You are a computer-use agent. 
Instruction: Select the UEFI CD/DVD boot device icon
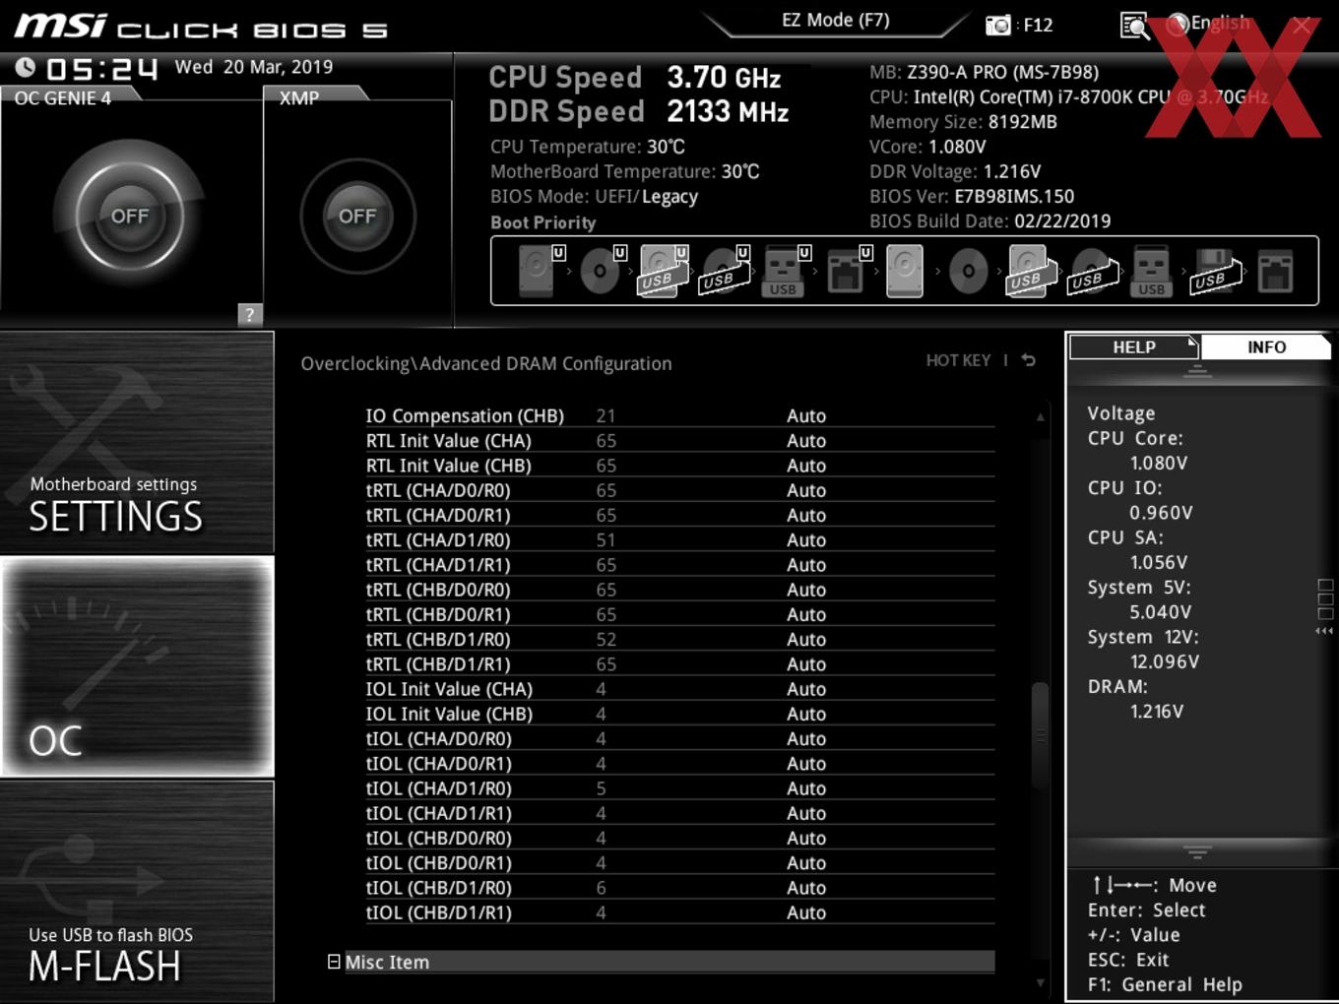[602, 271]
